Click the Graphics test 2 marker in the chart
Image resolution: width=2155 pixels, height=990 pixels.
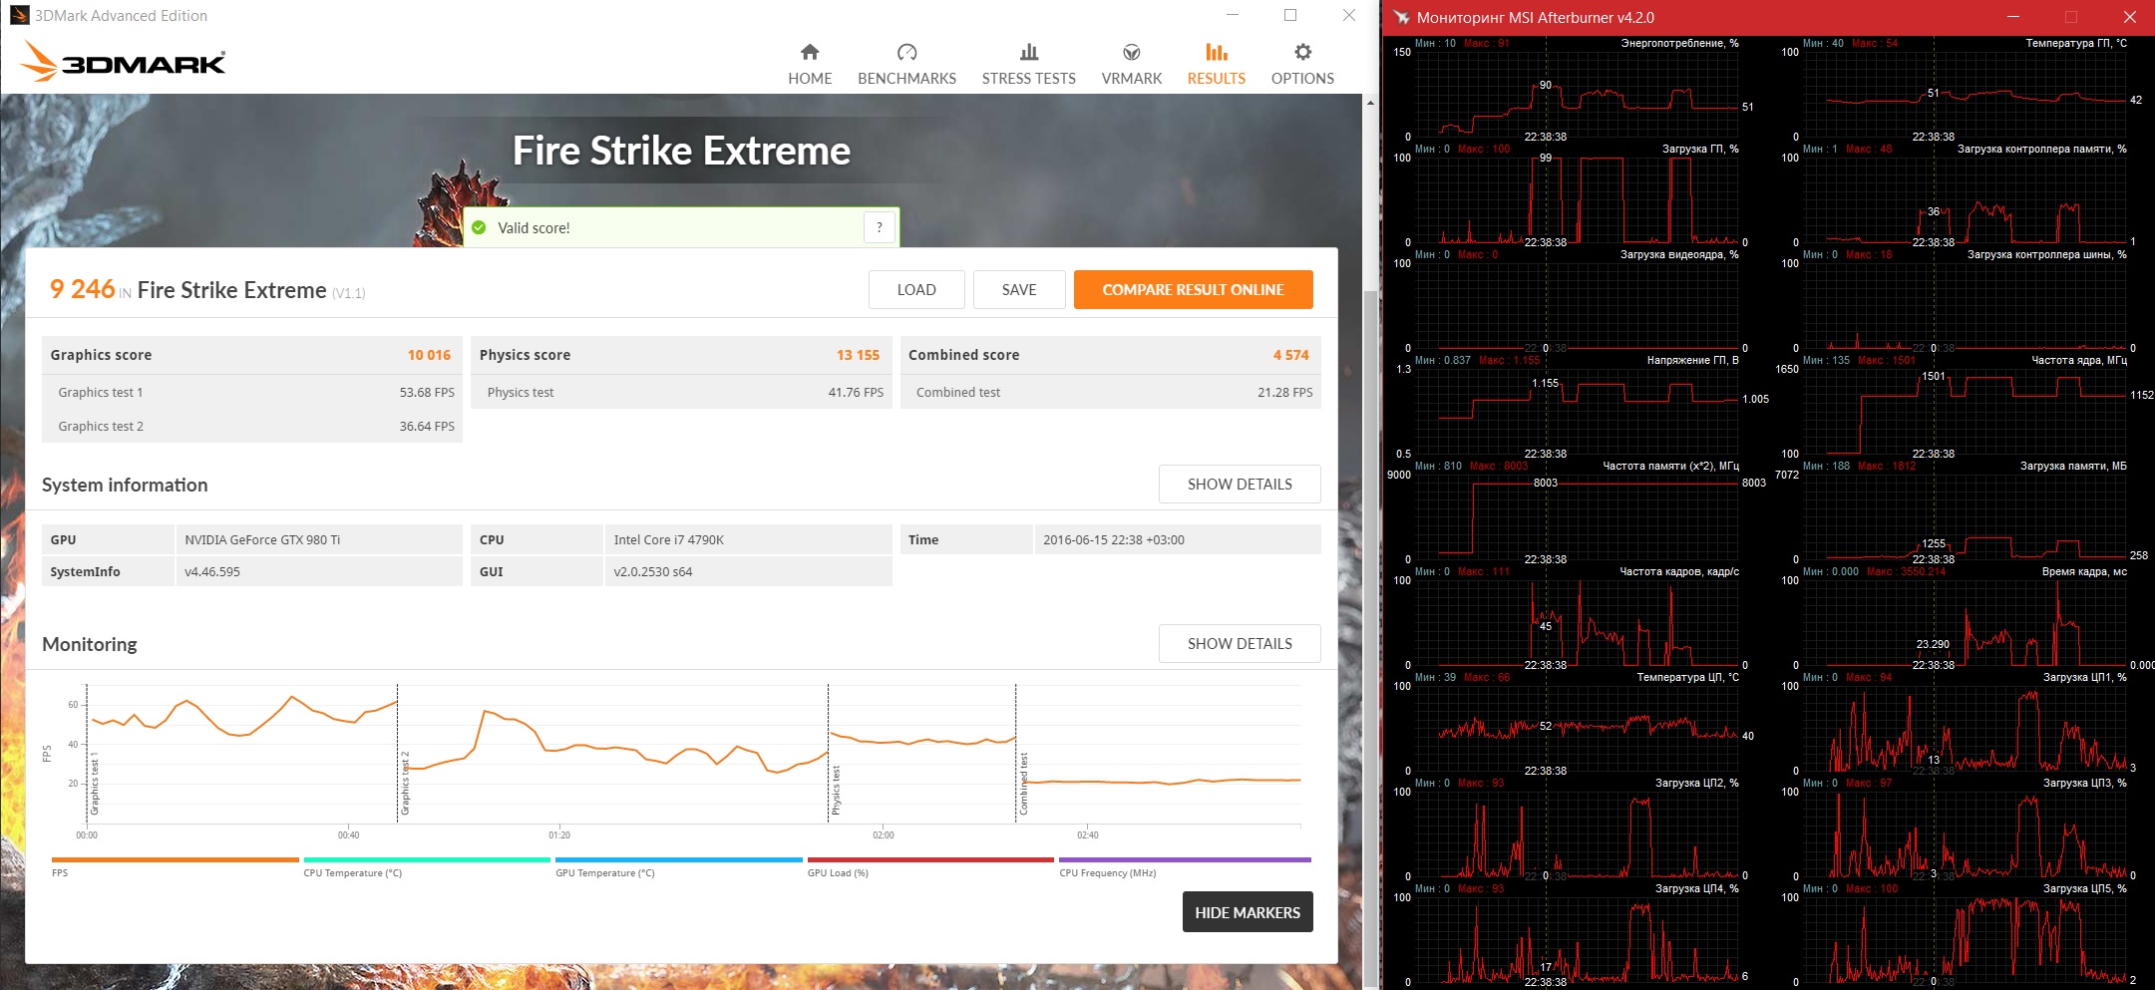tap(405, 784)
